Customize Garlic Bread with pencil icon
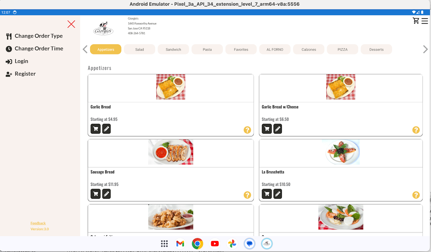 pos(107,129)
